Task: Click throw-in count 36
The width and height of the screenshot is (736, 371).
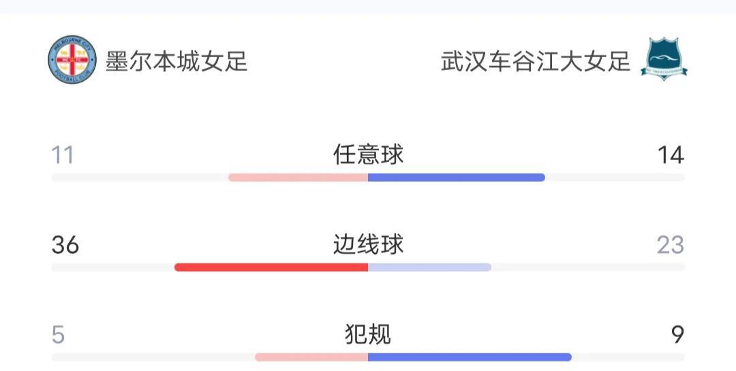Action: point(65,245)
